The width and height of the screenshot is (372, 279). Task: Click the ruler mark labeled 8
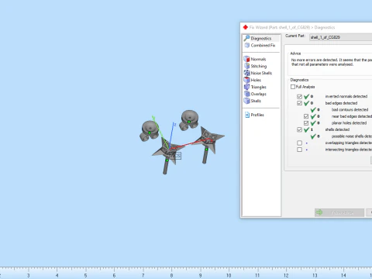point(171,275)
